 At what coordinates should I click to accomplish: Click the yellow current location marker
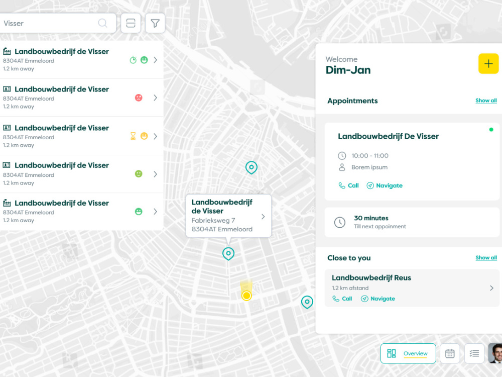pos(246,296)
